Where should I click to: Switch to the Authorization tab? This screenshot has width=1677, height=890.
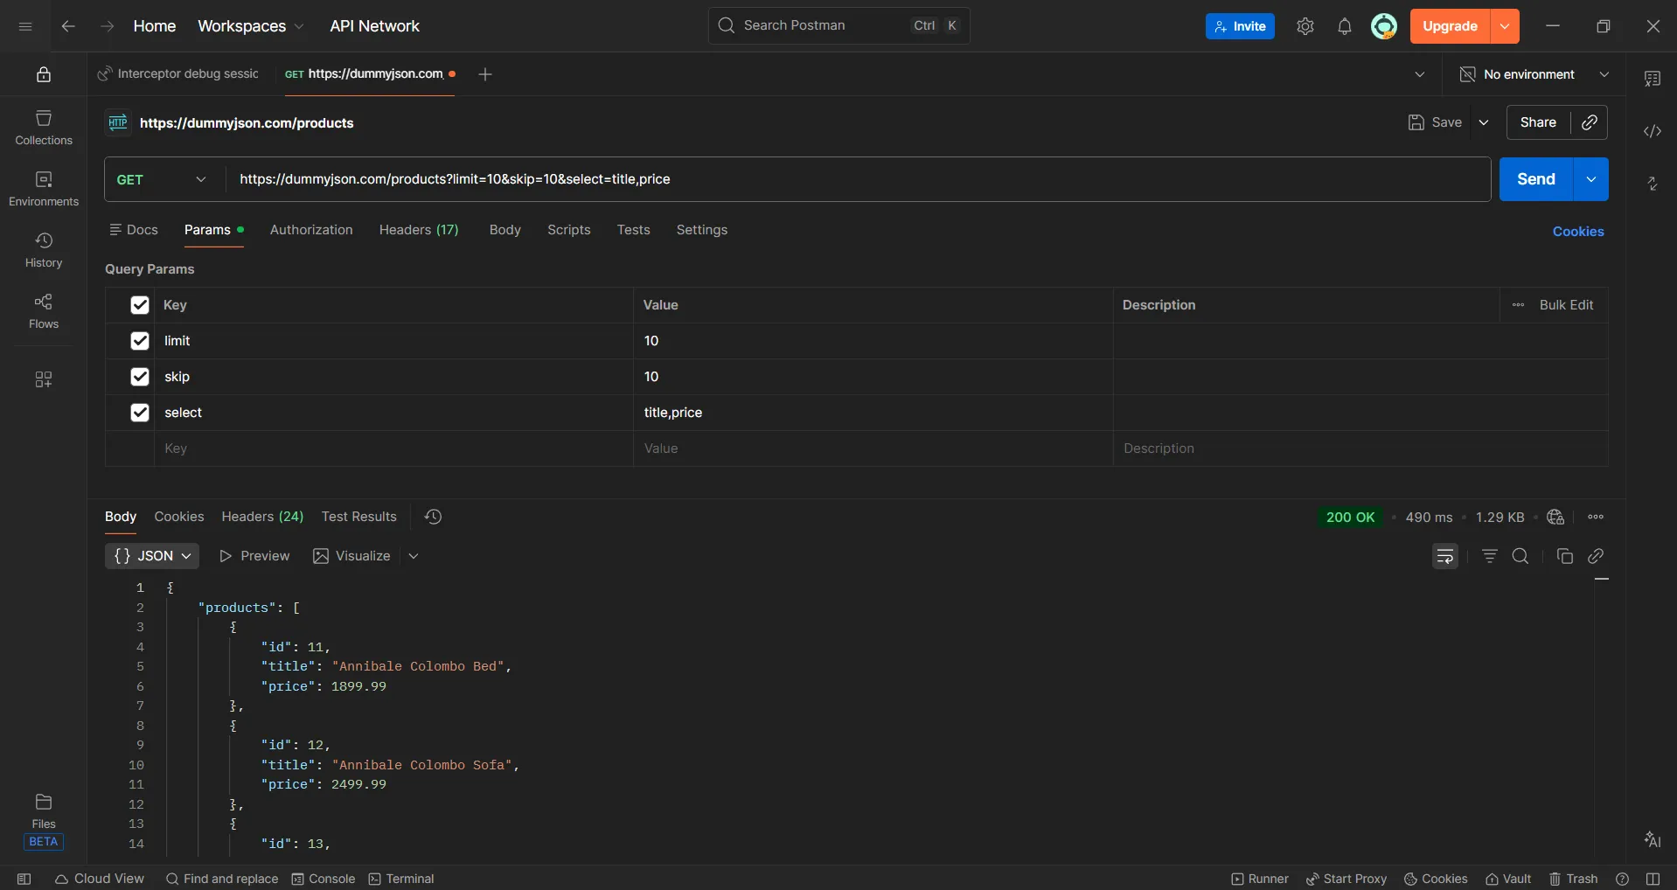click(311, 230)
